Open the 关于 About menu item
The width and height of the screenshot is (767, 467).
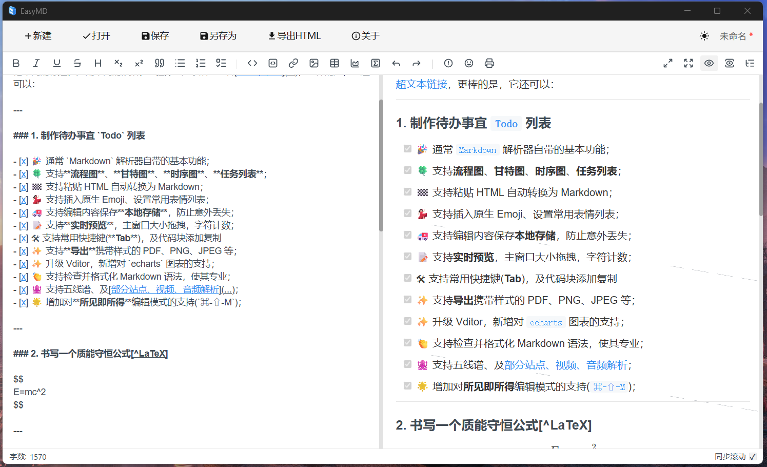coord(365,35)
